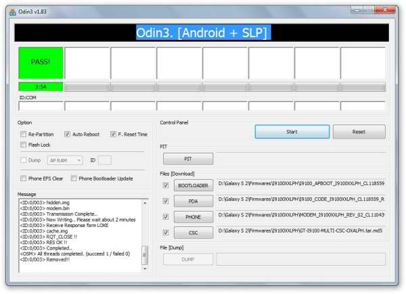Toggle F. Reset Time checkbox
406x294 pixels.
pyautogui.click(x=113, y=134)
